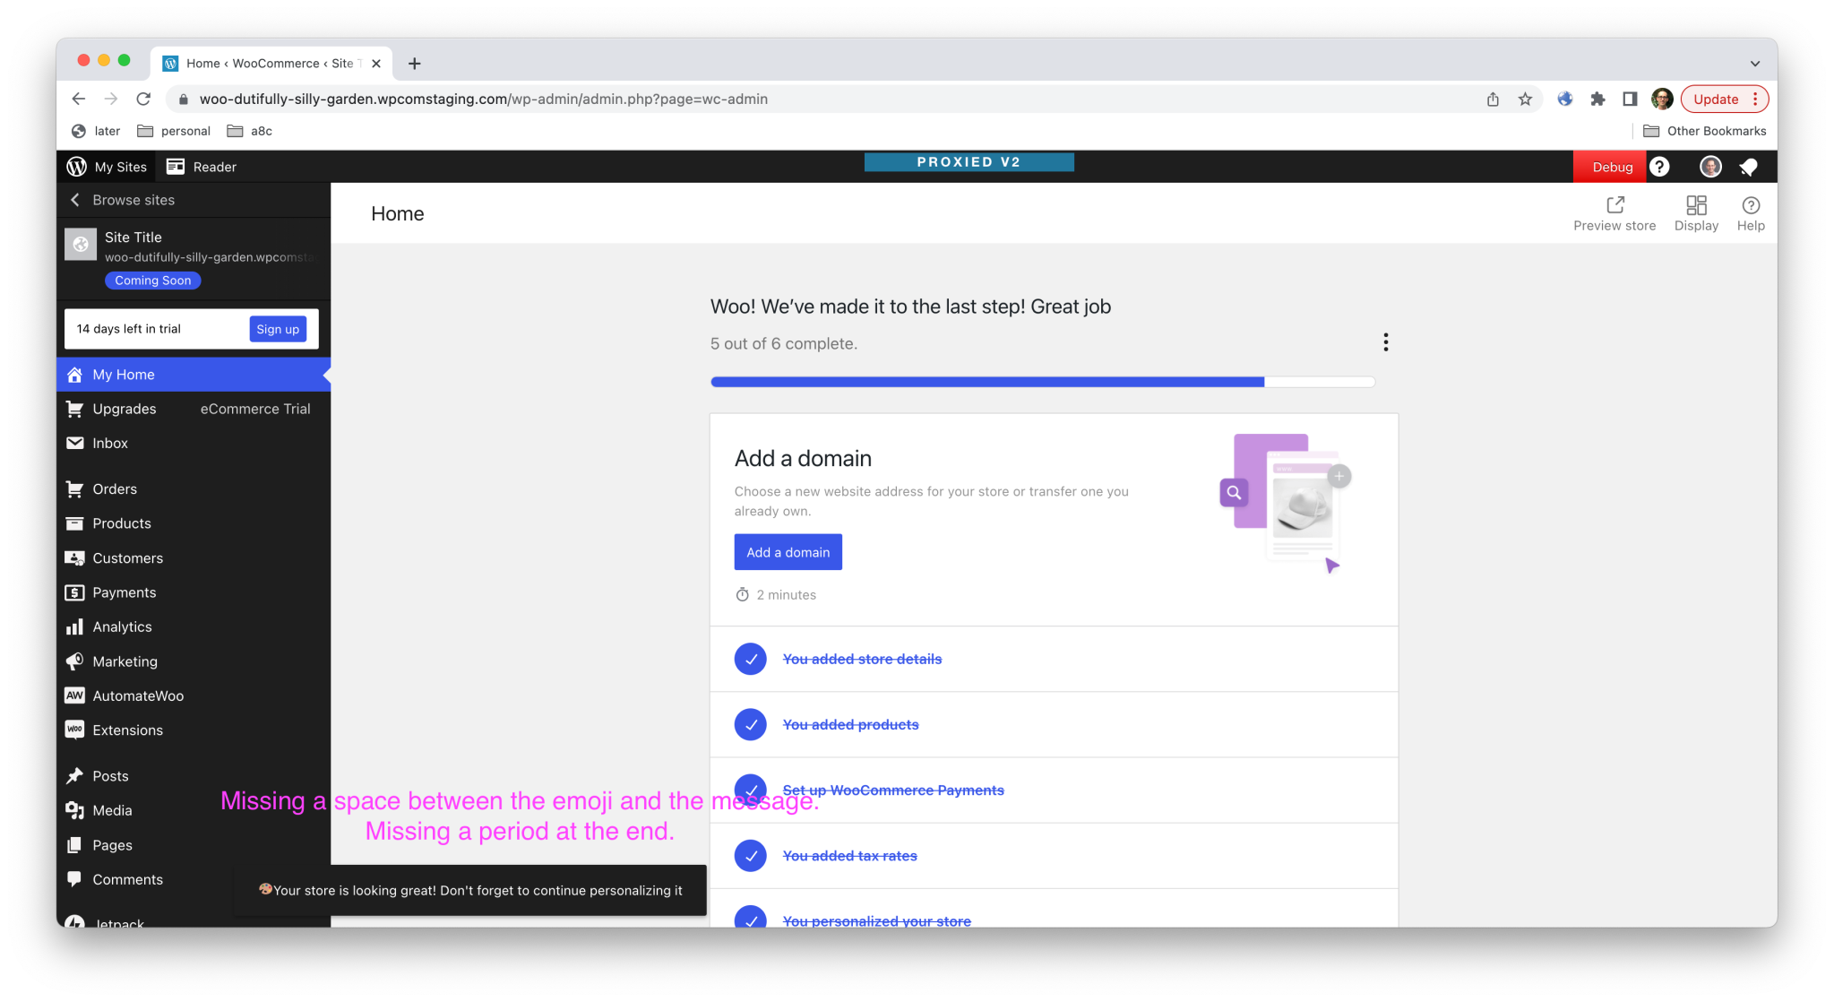
Task: Launch AutomateWoo from the sidebar
Action: 74,695
